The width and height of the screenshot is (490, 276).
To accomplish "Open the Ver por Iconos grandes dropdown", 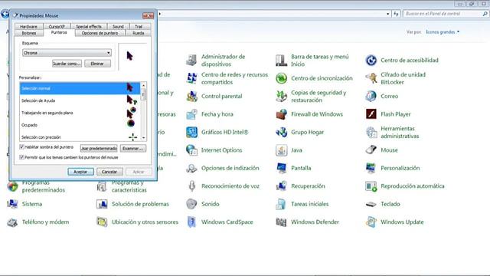I will [443, 32].
